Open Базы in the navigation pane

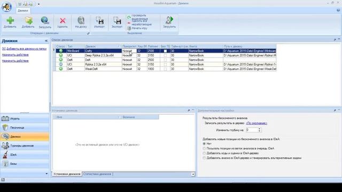tap(25, 164)
